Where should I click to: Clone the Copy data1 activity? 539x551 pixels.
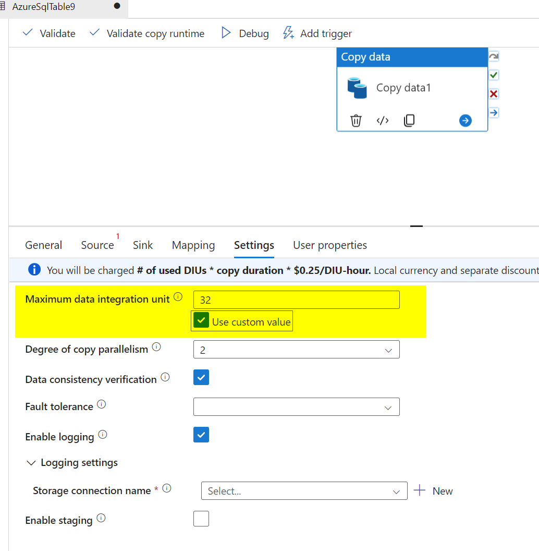point(409,121)
